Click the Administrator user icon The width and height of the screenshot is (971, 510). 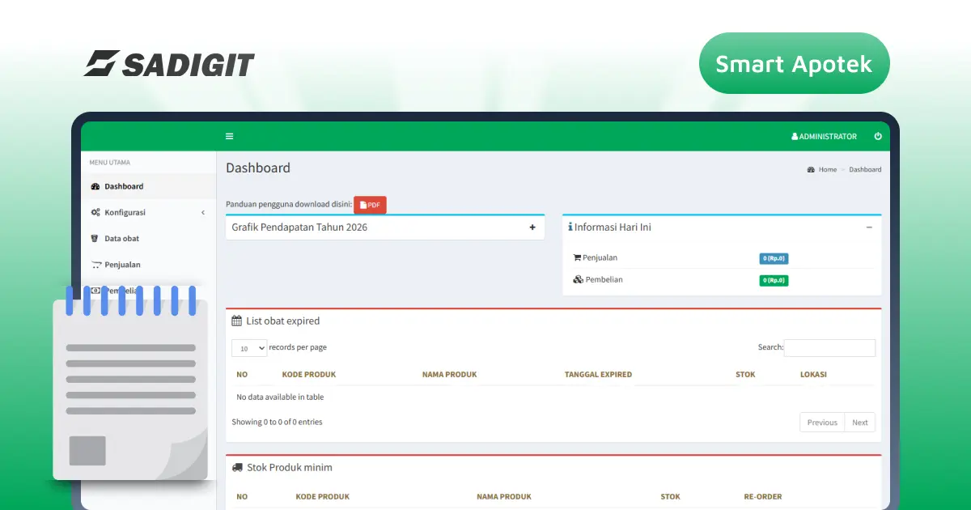click(x=793, y=136)
